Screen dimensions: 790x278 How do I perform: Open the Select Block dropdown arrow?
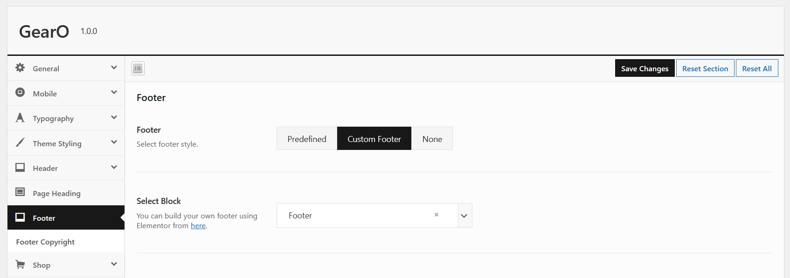tap(464, 216)
